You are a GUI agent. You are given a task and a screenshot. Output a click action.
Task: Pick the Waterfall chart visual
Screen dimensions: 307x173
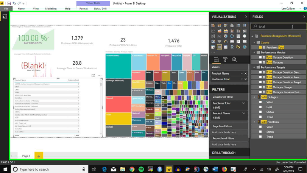213,36
